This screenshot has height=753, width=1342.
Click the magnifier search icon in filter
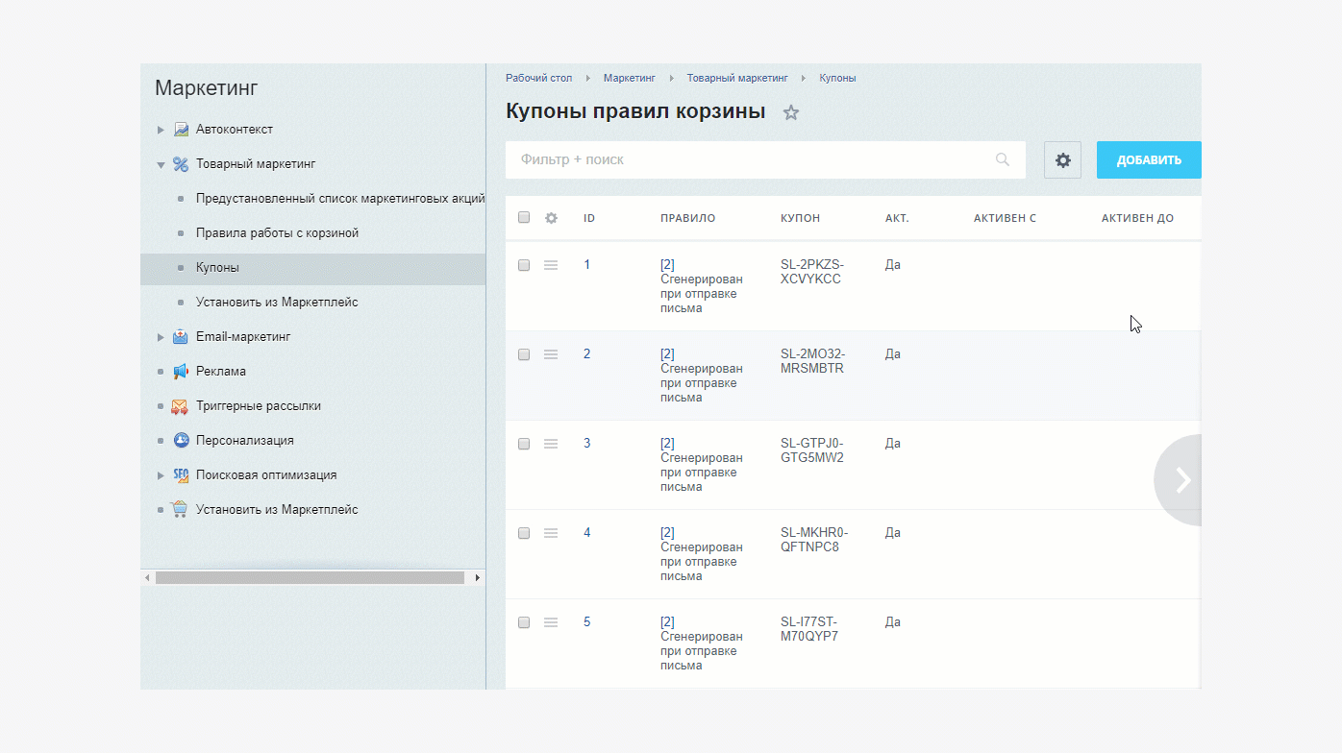pyautogui.click(x=1003, y=160)
